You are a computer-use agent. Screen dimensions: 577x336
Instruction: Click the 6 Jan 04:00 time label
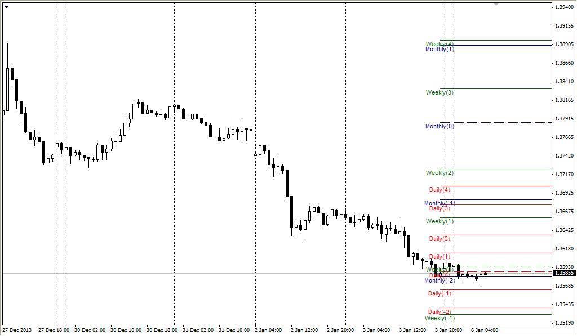485,330
